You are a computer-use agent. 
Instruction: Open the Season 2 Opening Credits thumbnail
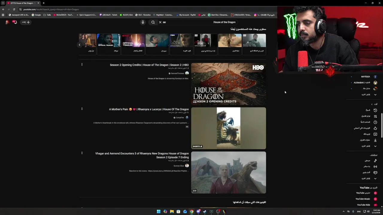click(229, 84)
